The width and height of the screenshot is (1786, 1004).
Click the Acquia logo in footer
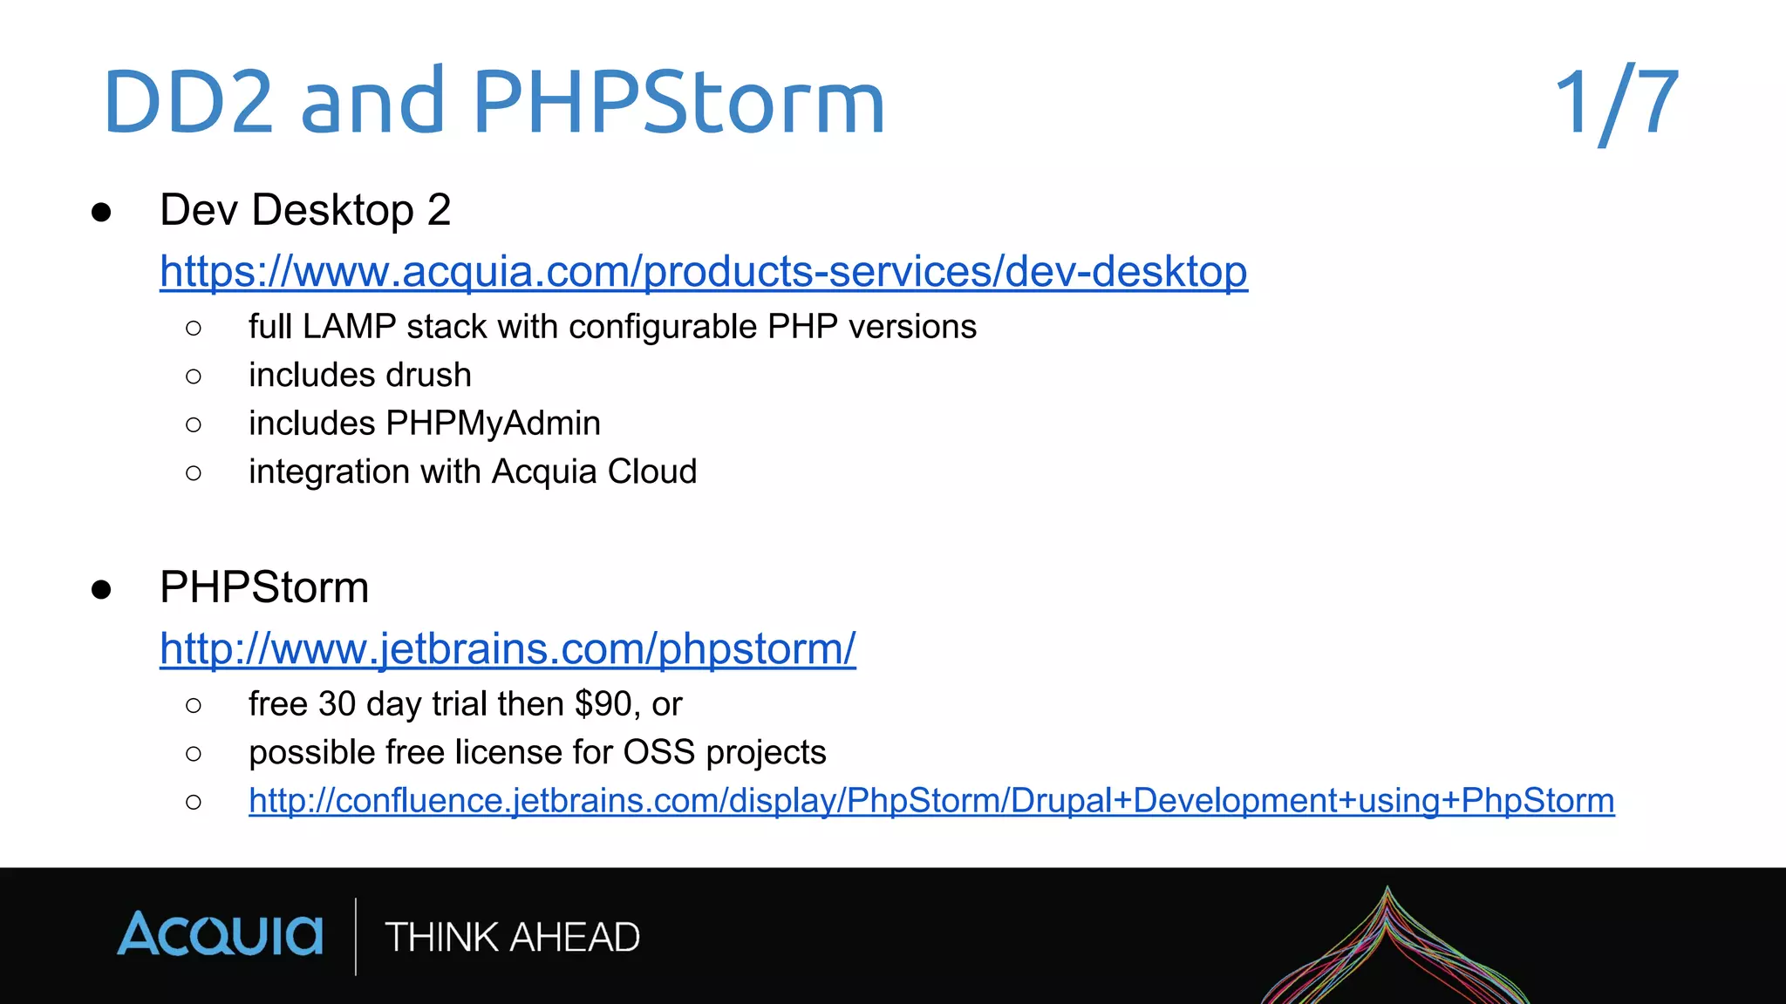click(220, 934)
